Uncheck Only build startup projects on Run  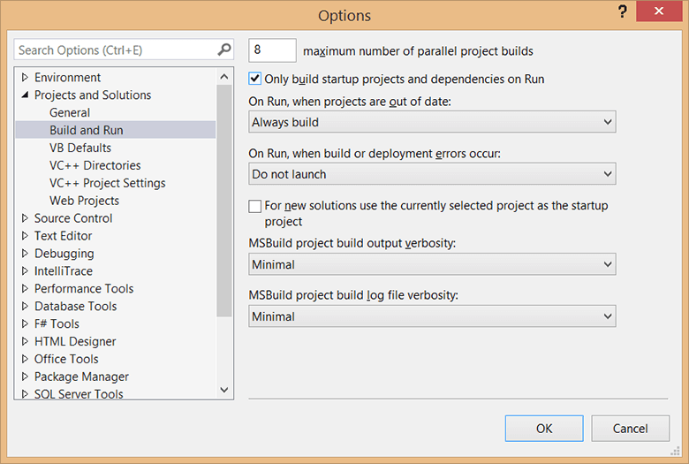tap(255, 80)
